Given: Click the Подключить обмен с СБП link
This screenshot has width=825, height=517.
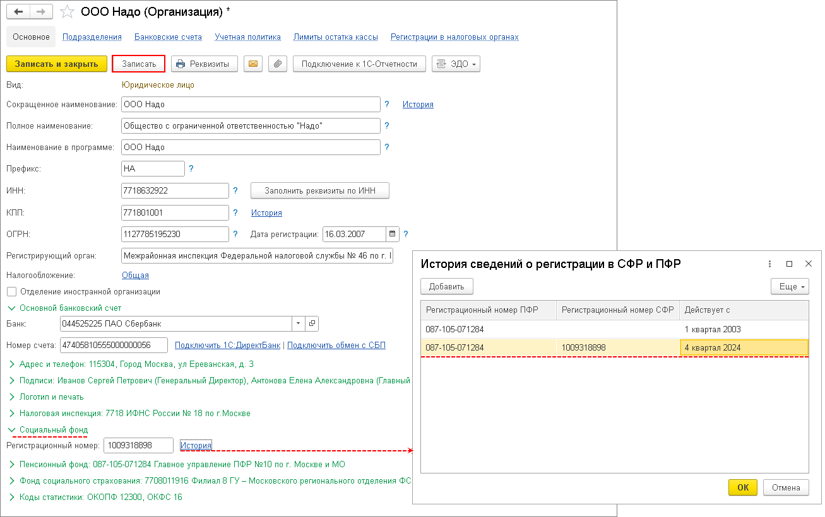Looking at the screenshot, I should pos(336,346).
